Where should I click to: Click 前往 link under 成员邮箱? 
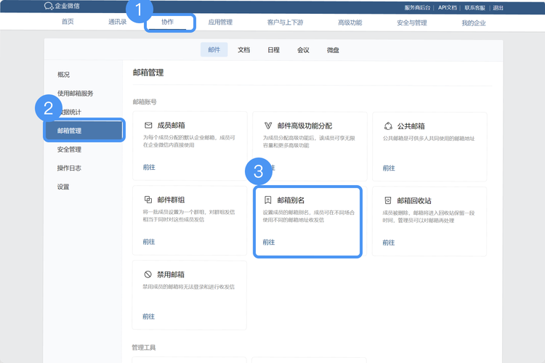[x=149, y=167]
